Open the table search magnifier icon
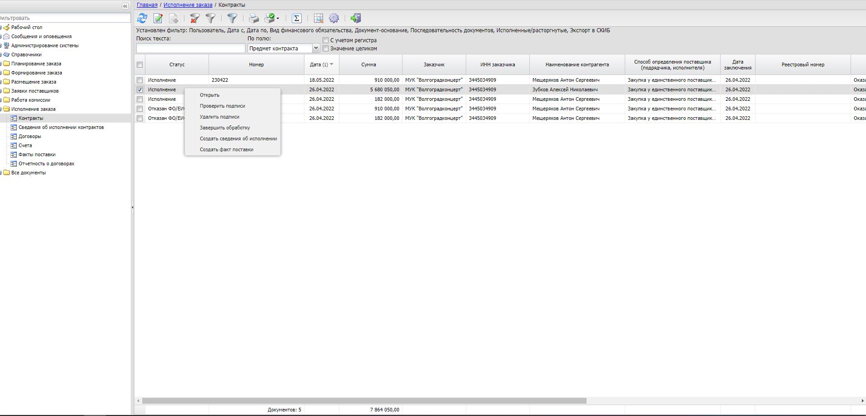This screenshot has height=416, width=866. click(x=319, y=18)
